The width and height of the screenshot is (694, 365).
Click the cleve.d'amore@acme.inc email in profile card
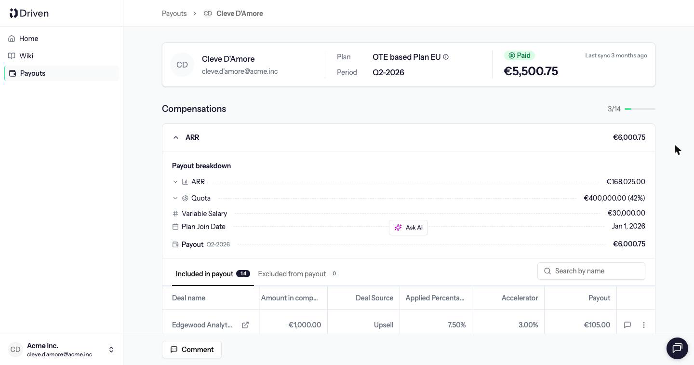[x=240, y=71]
